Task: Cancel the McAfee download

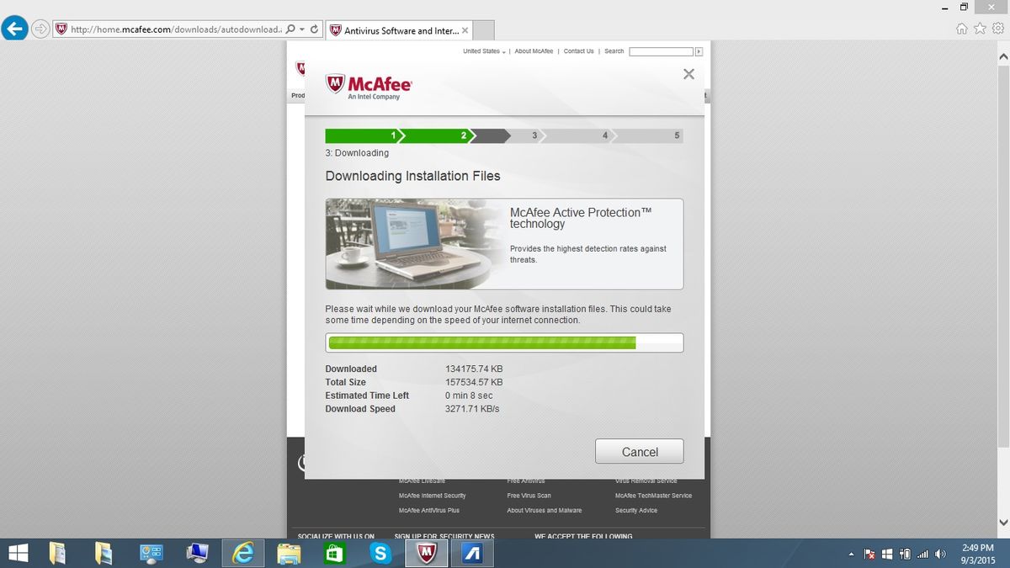Action: (639, 451)
